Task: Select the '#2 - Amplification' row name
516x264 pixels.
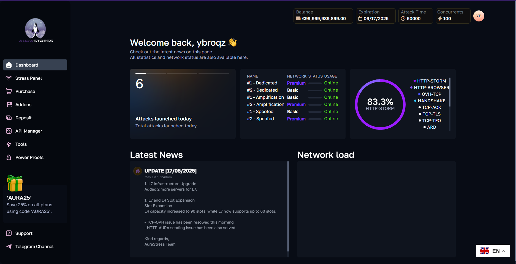Action: coord(266,105)
